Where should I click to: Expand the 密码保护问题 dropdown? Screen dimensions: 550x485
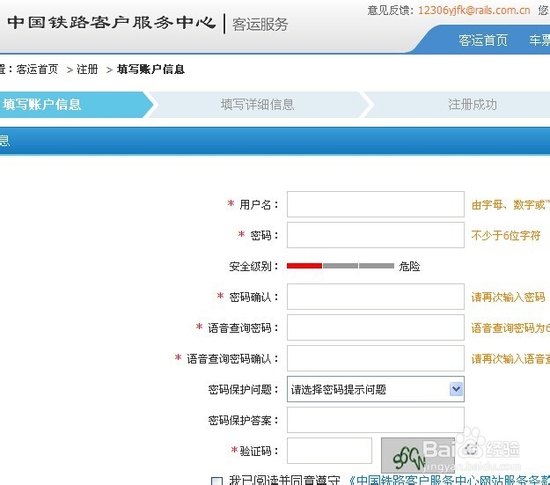pyautogui.click(x=375, y=389)
